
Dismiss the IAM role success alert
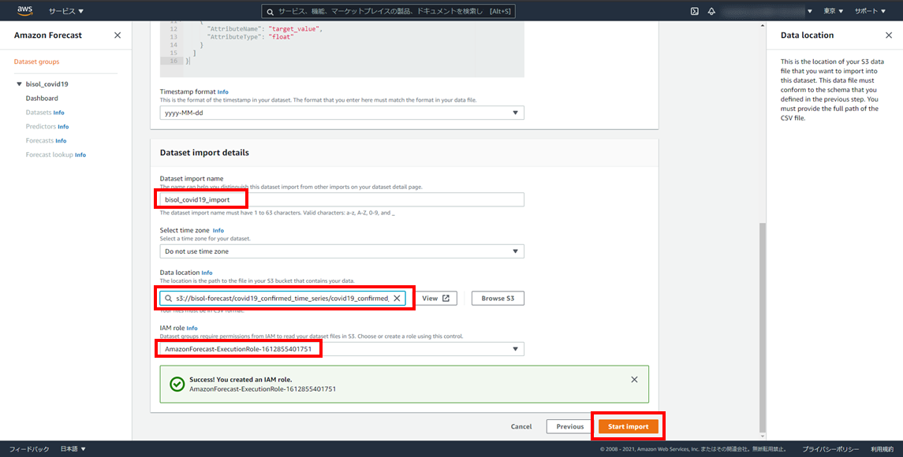click(634, 379)
